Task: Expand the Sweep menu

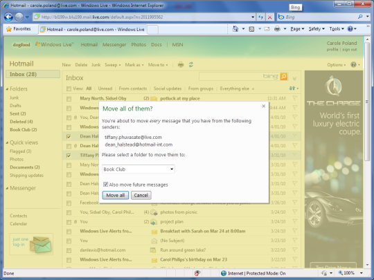Action: (113, 65)
